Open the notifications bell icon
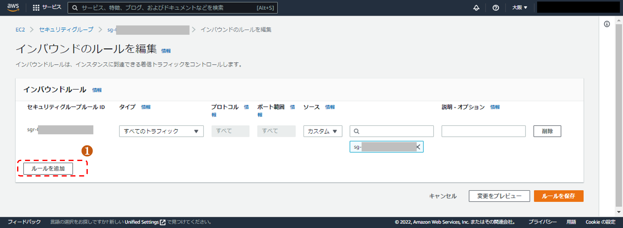This screenshot has height=228, width=623. (476, 8)
